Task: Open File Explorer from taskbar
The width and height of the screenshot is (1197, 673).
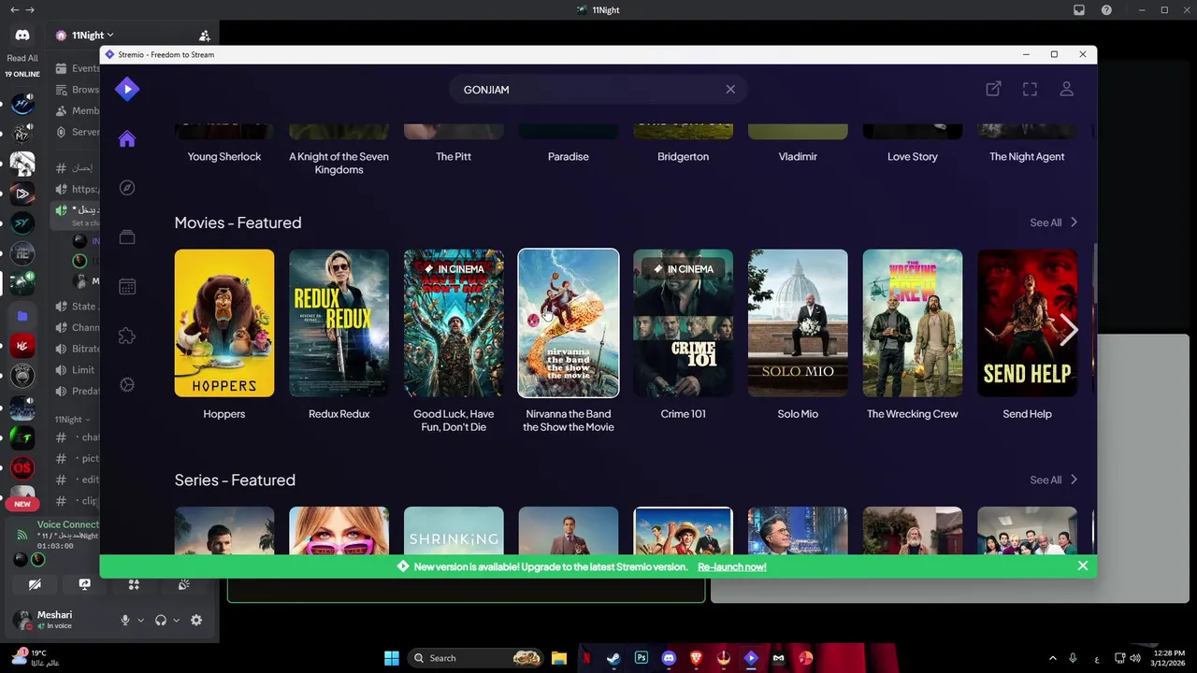Action: 559,658
